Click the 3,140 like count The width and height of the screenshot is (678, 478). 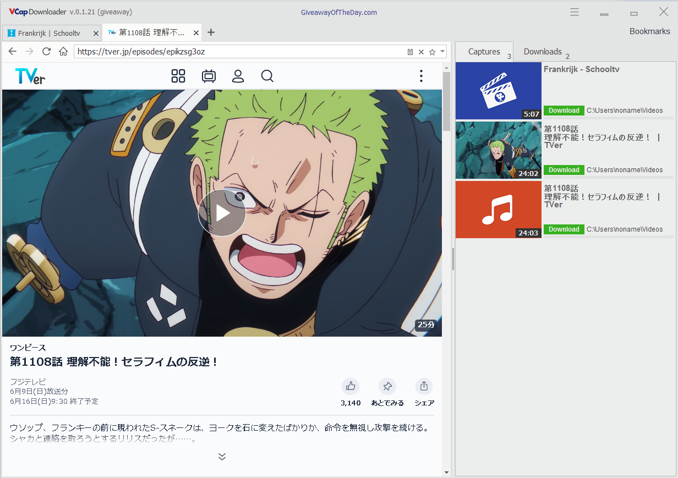click(351, 403)
